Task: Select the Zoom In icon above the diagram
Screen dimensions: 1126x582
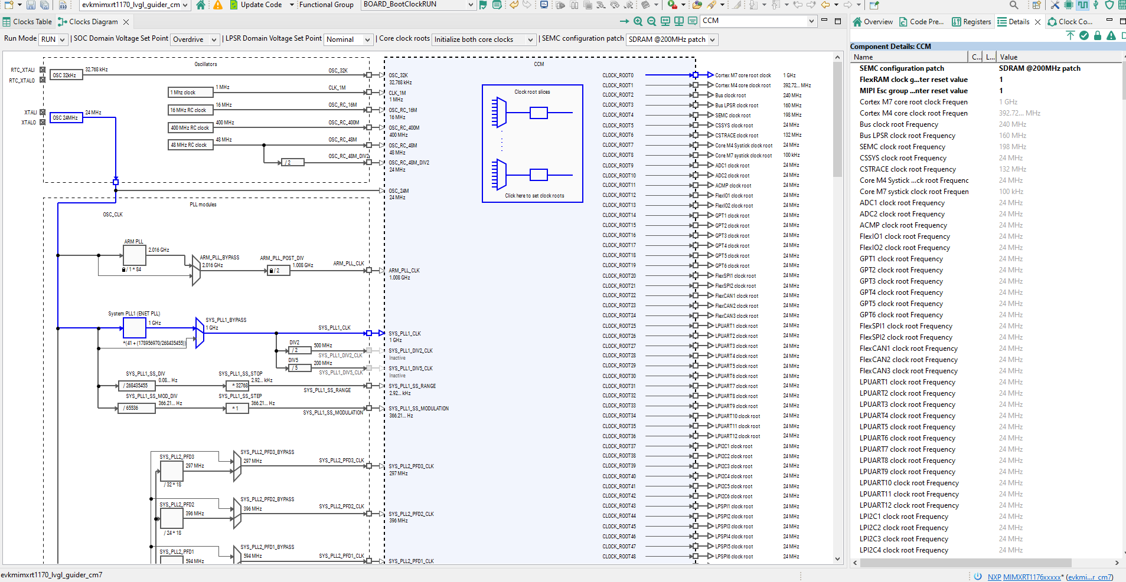Action: pos(638,21)
